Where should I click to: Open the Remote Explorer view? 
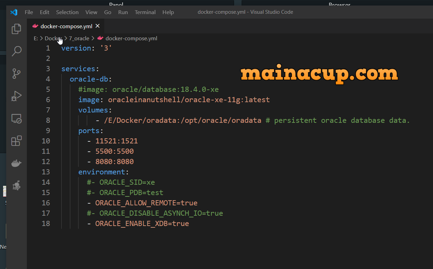pos(17,119)
